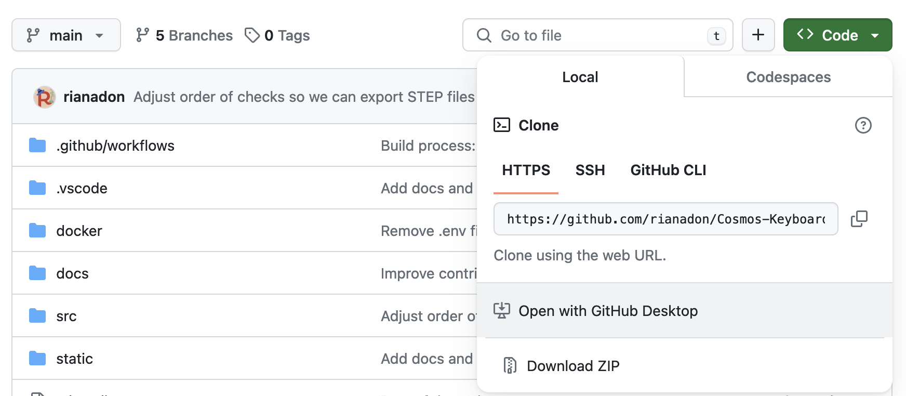Switch to the Codespaces tab
Viewport: 906px width, 396px height.
[788, 77]
